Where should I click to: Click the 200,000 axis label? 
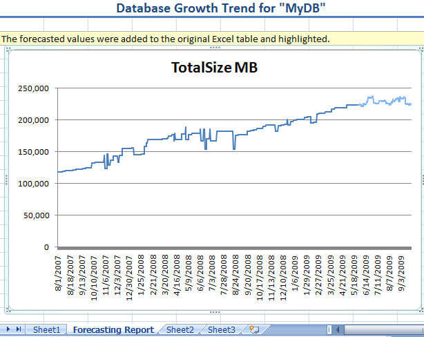click(33, 120)
